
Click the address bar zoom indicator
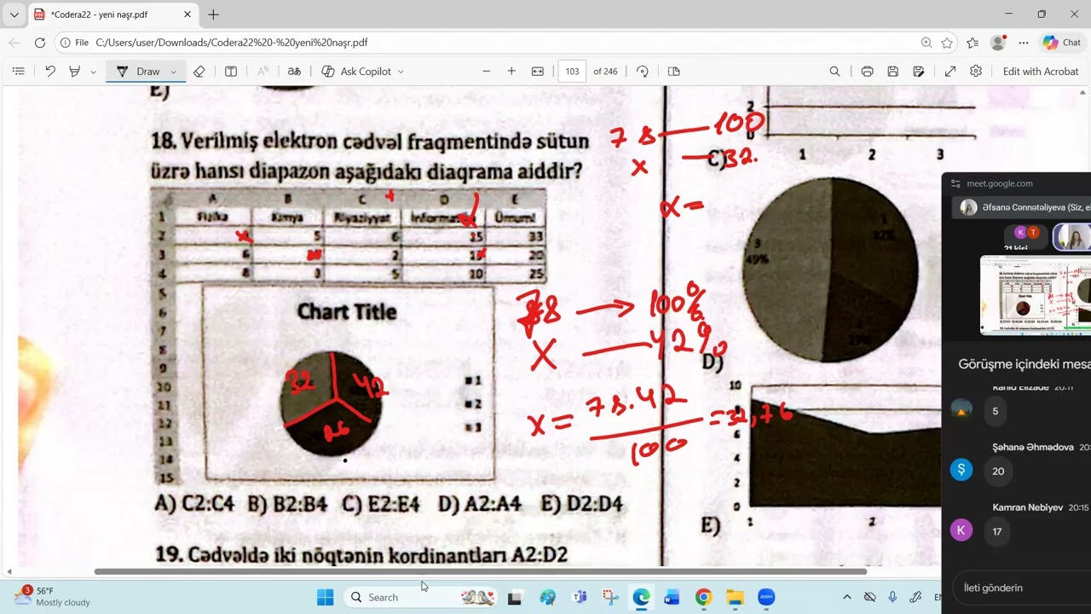tap(926, 43)
